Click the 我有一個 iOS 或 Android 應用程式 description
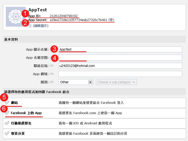 [x=85, y=123]
